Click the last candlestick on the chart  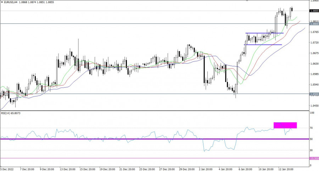[292, 9]
